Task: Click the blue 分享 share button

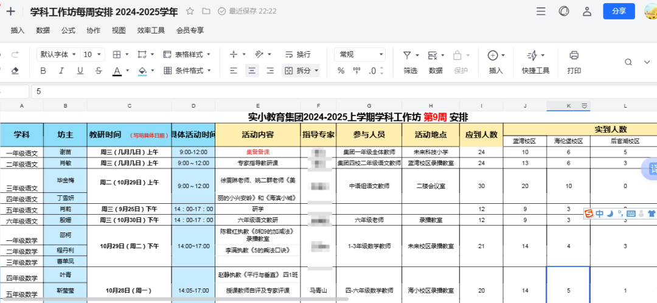Action: click(619, 11)
